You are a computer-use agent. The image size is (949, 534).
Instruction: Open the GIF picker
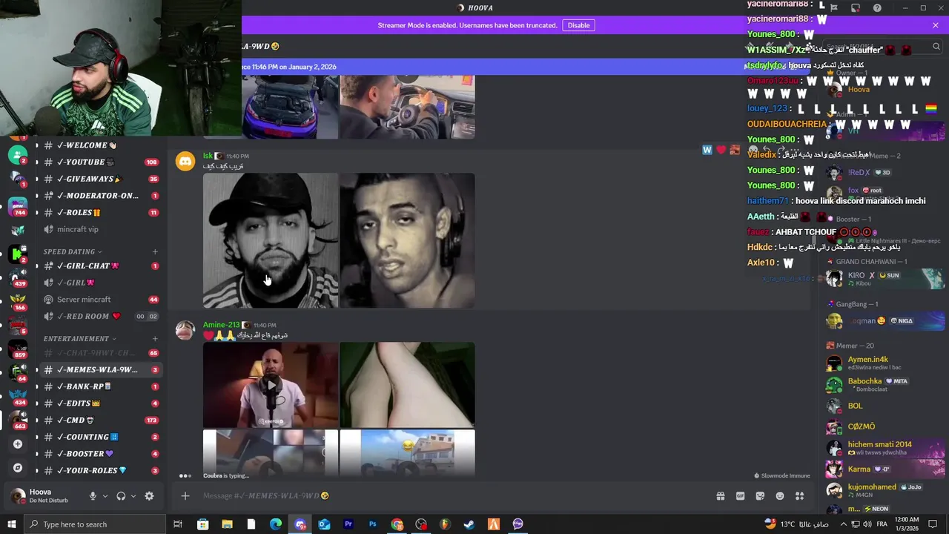[x=740, y=496]
